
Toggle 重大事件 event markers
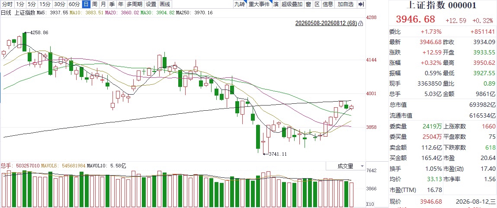point(259,4)
